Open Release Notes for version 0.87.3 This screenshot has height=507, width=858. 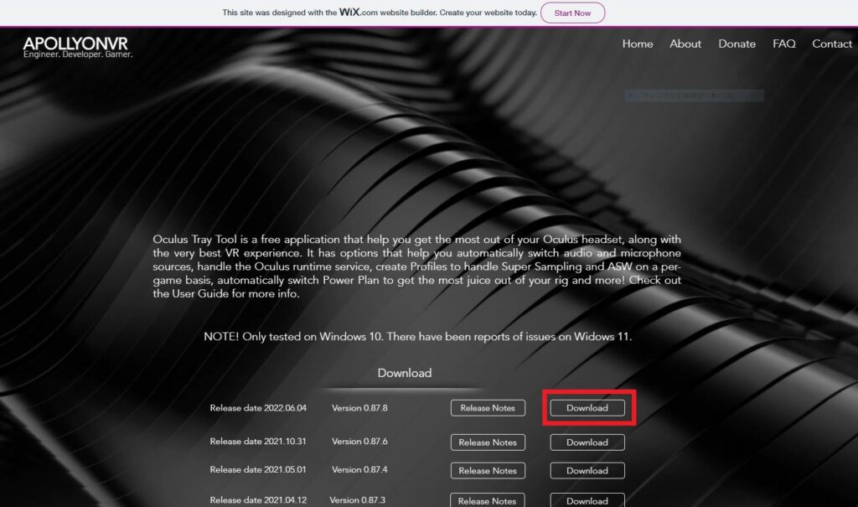(487, 500)
